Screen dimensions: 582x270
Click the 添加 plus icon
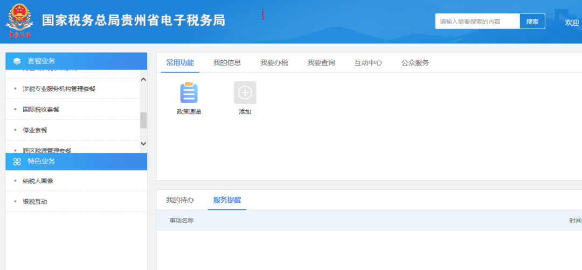245,93
